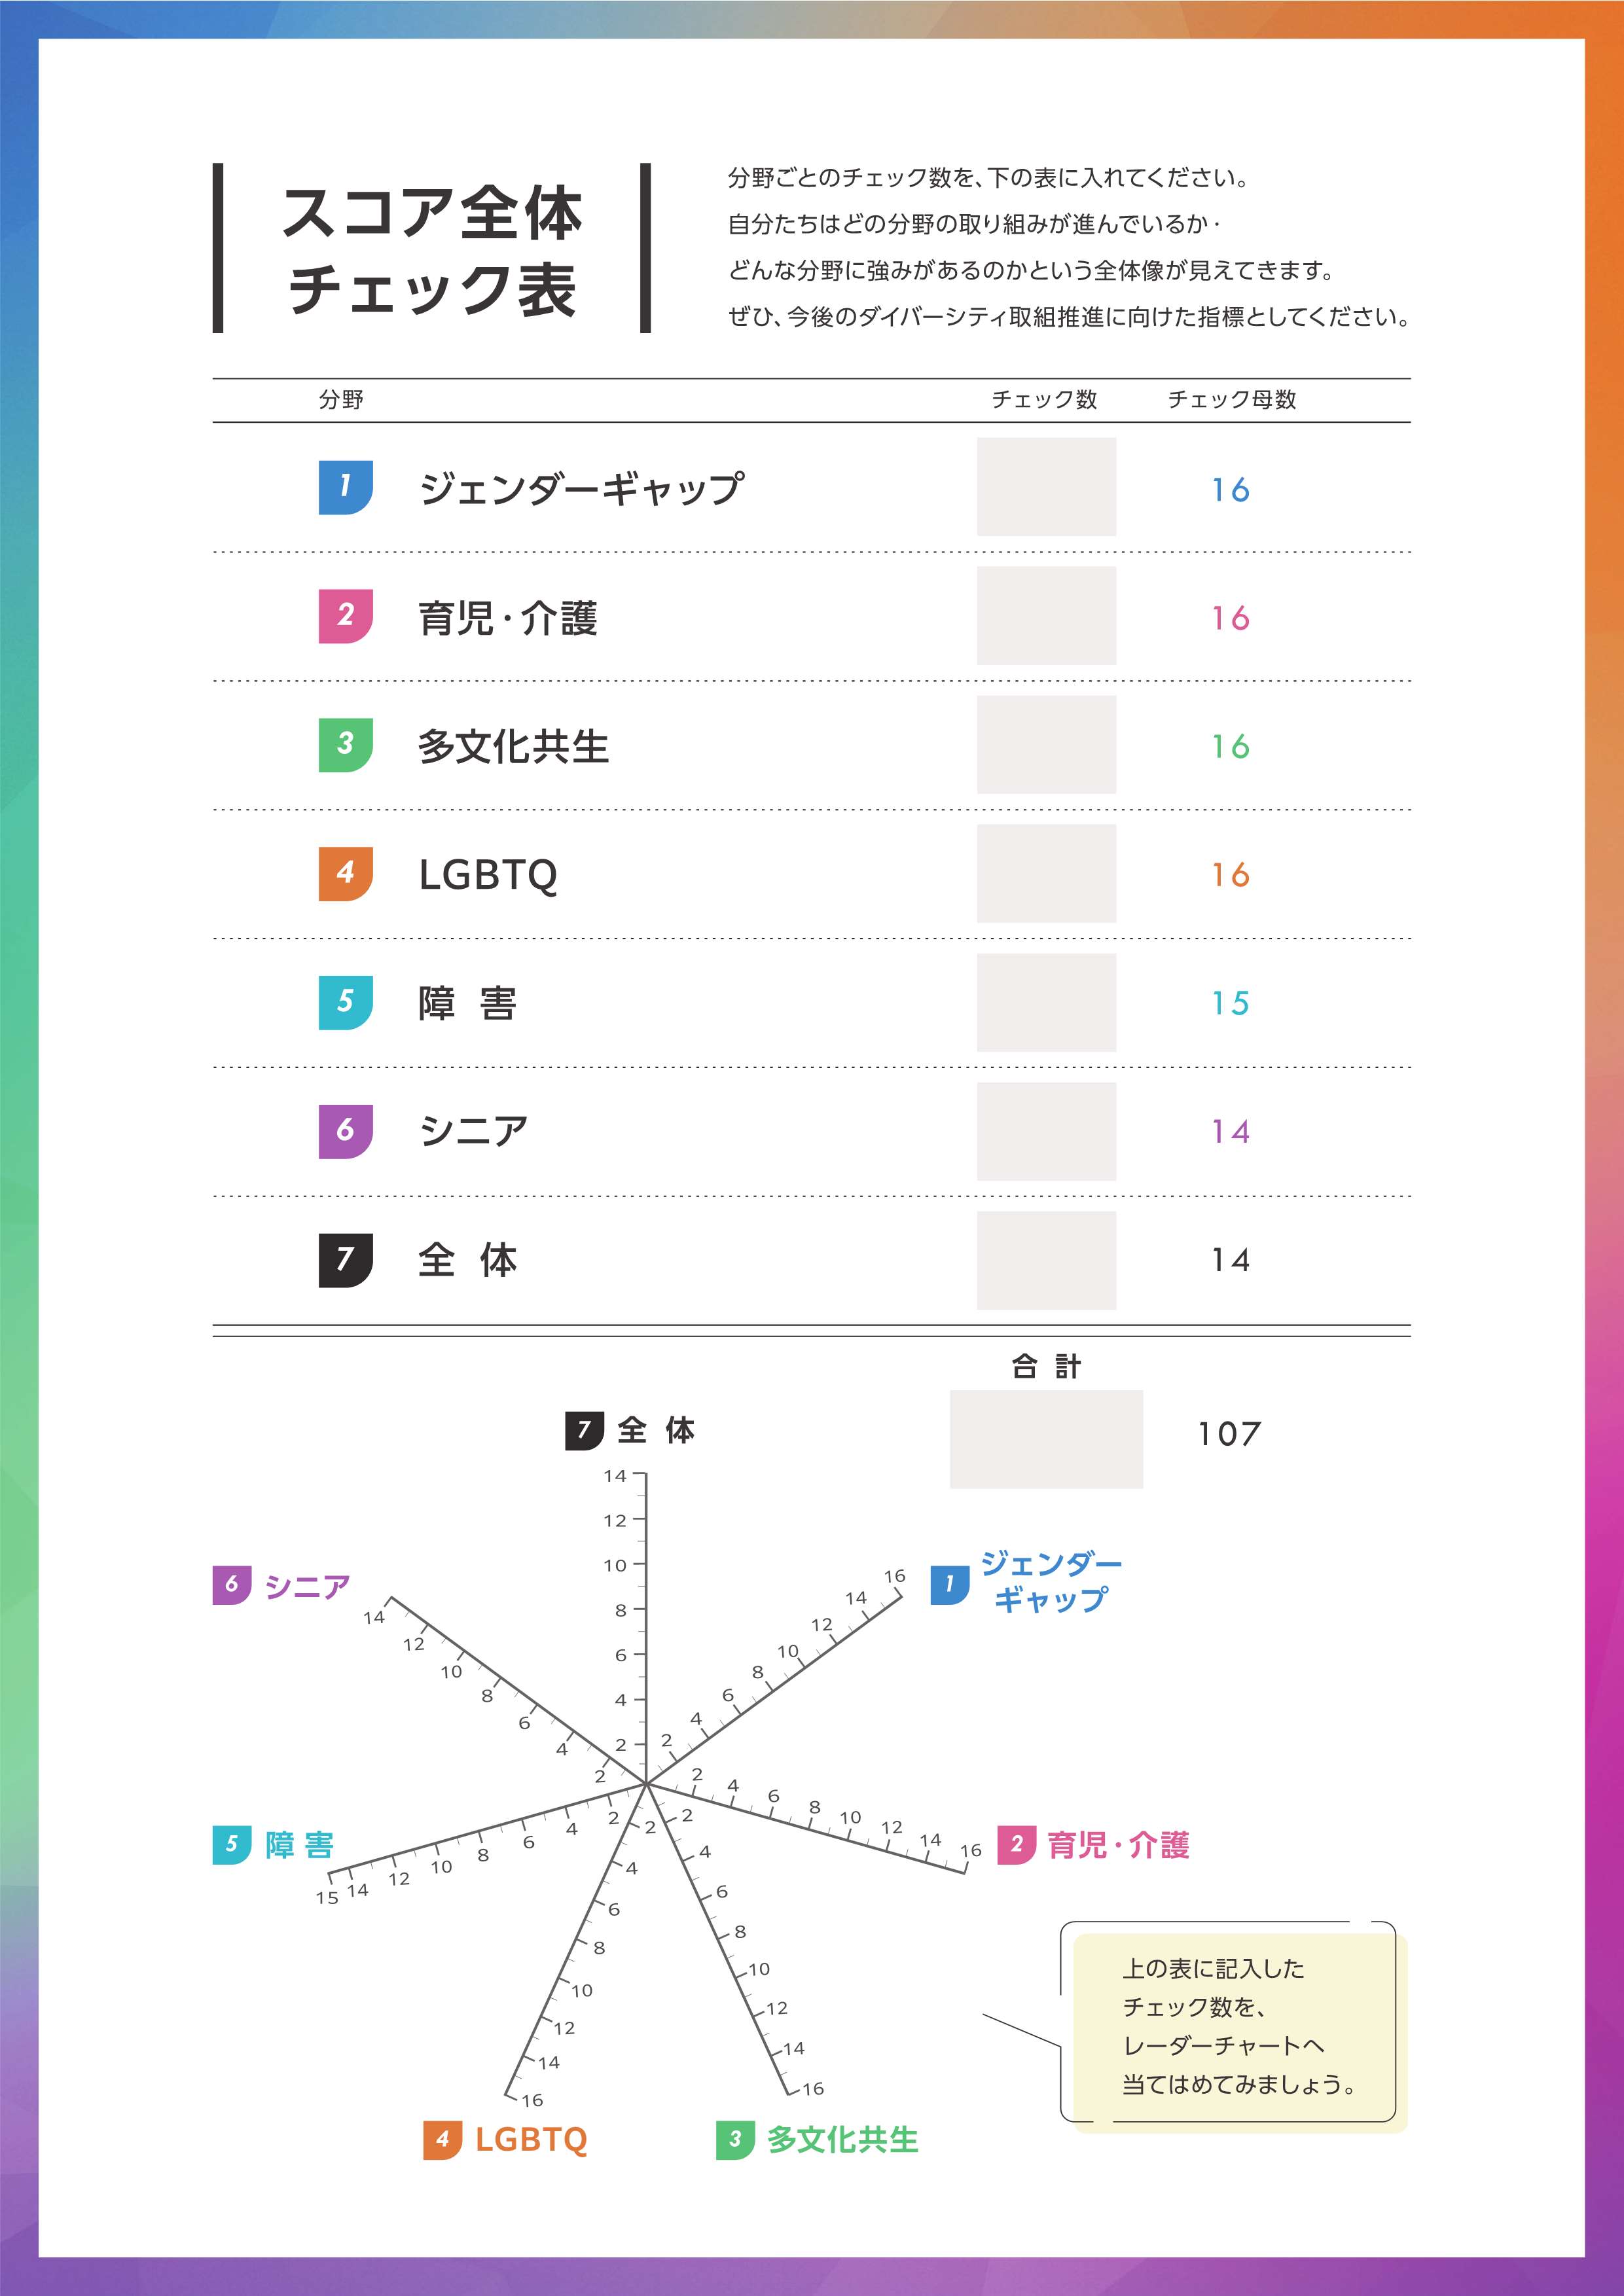Click the 14 mark on the 全体 axis
This screenshot has height=2296, width=1624.
[x=615, y=1475]
